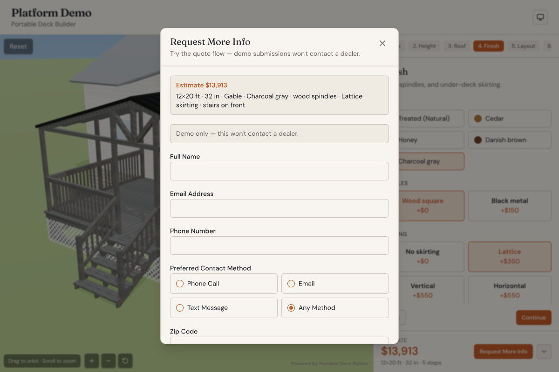
Task: Click Request More Info in the estimate bar
Action: 503,352
